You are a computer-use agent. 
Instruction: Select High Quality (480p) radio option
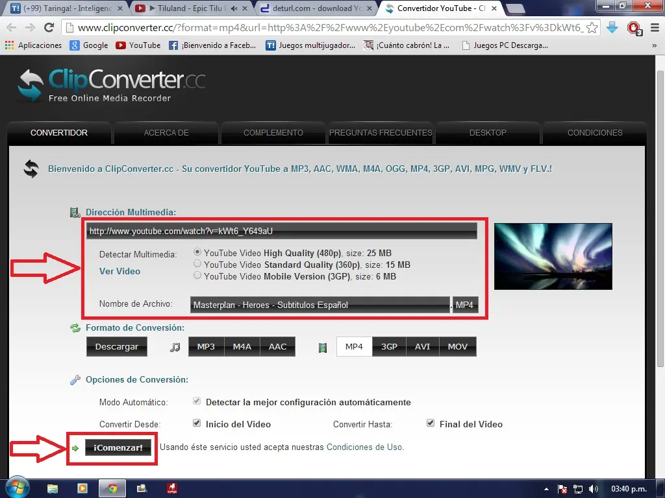(197, 252)
